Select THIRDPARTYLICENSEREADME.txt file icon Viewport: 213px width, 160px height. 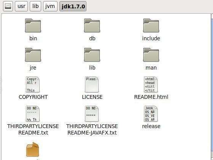click(x=33, y=114)
